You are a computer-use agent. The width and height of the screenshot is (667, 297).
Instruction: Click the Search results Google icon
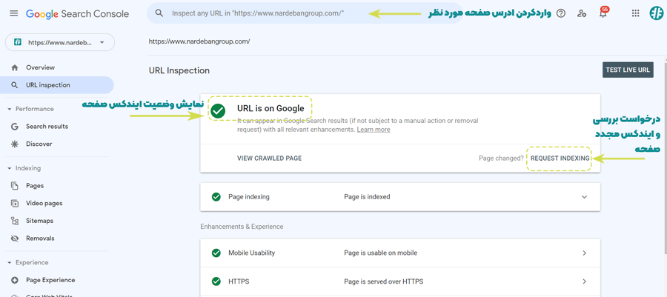[x=15, y=127]
